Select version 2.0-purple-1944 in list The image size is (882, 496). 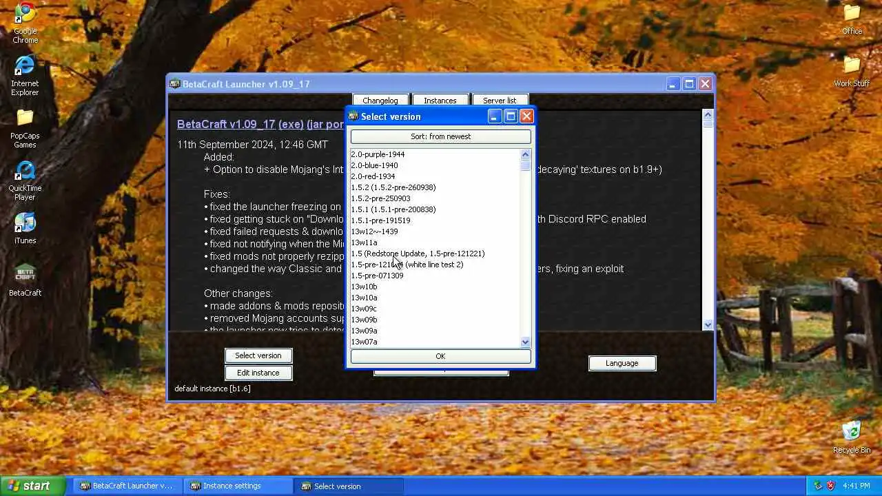tap(435, 154)
